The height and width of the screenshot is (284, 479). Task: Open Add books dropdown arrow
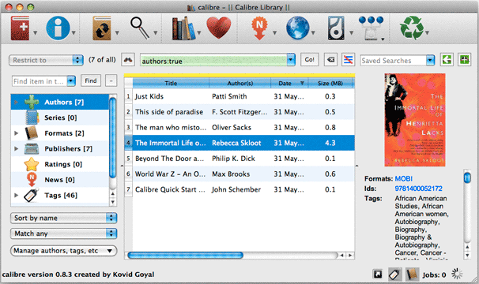pyautogui.click(x=35, y=32)
